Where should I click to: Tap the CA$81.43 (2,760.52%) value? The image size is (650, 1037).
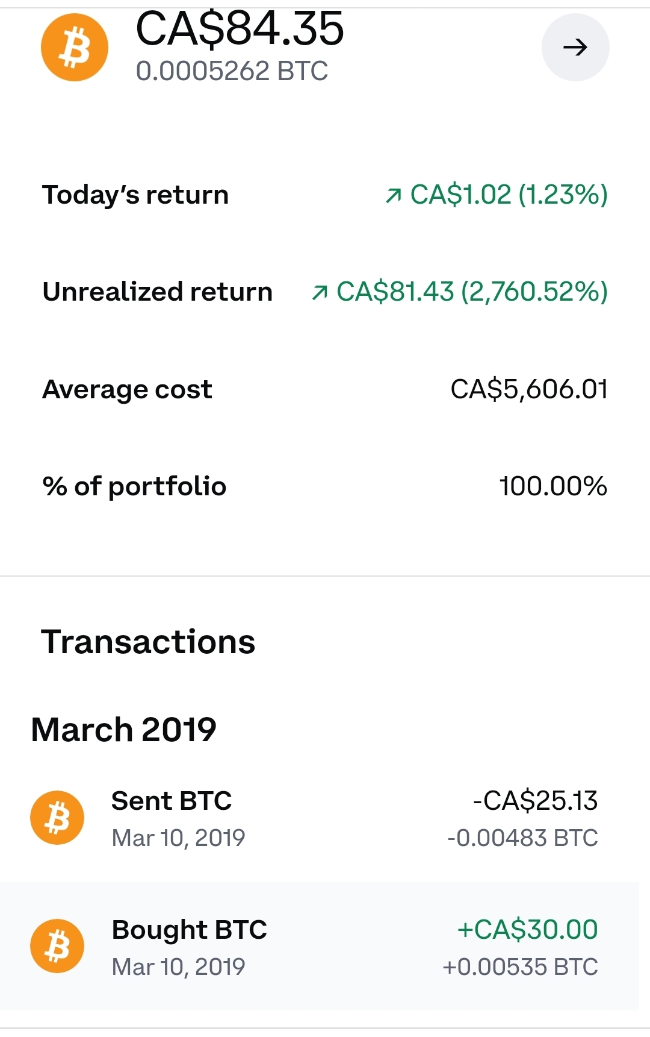(472, 292)
